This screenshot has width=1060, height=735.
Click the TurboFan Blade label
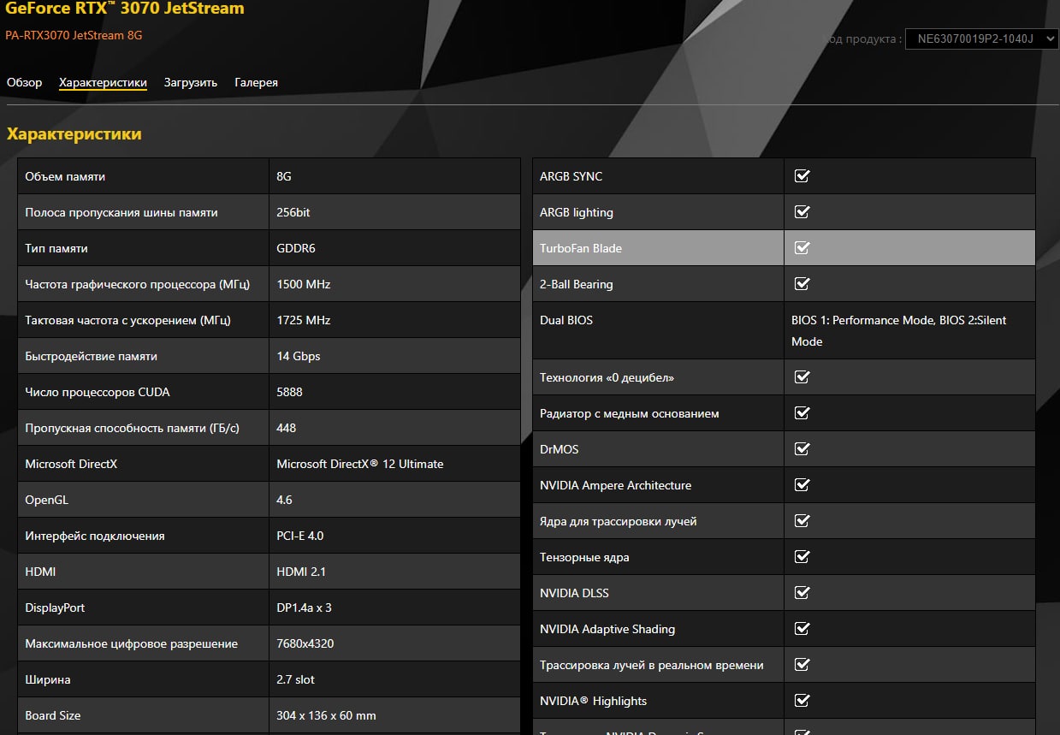coord(581,248)
